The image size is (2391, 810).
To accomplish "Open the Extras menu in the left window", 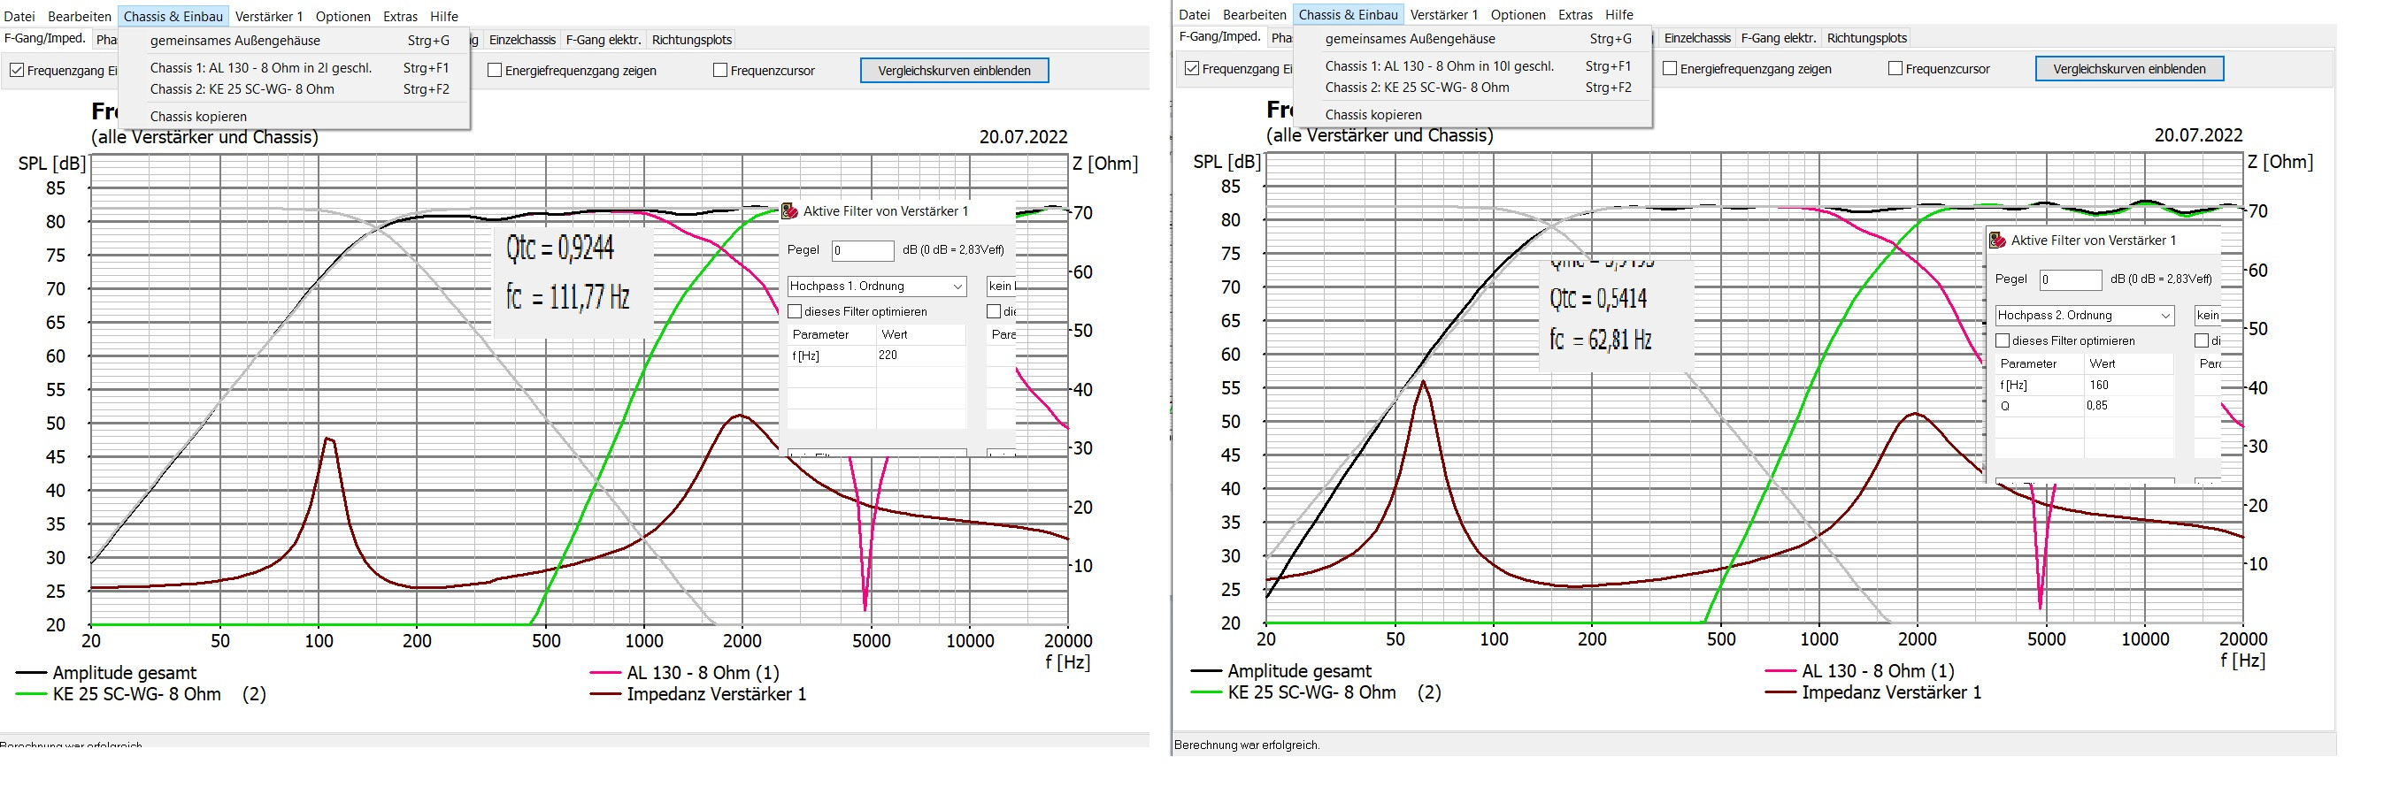I will coord(400,16).
